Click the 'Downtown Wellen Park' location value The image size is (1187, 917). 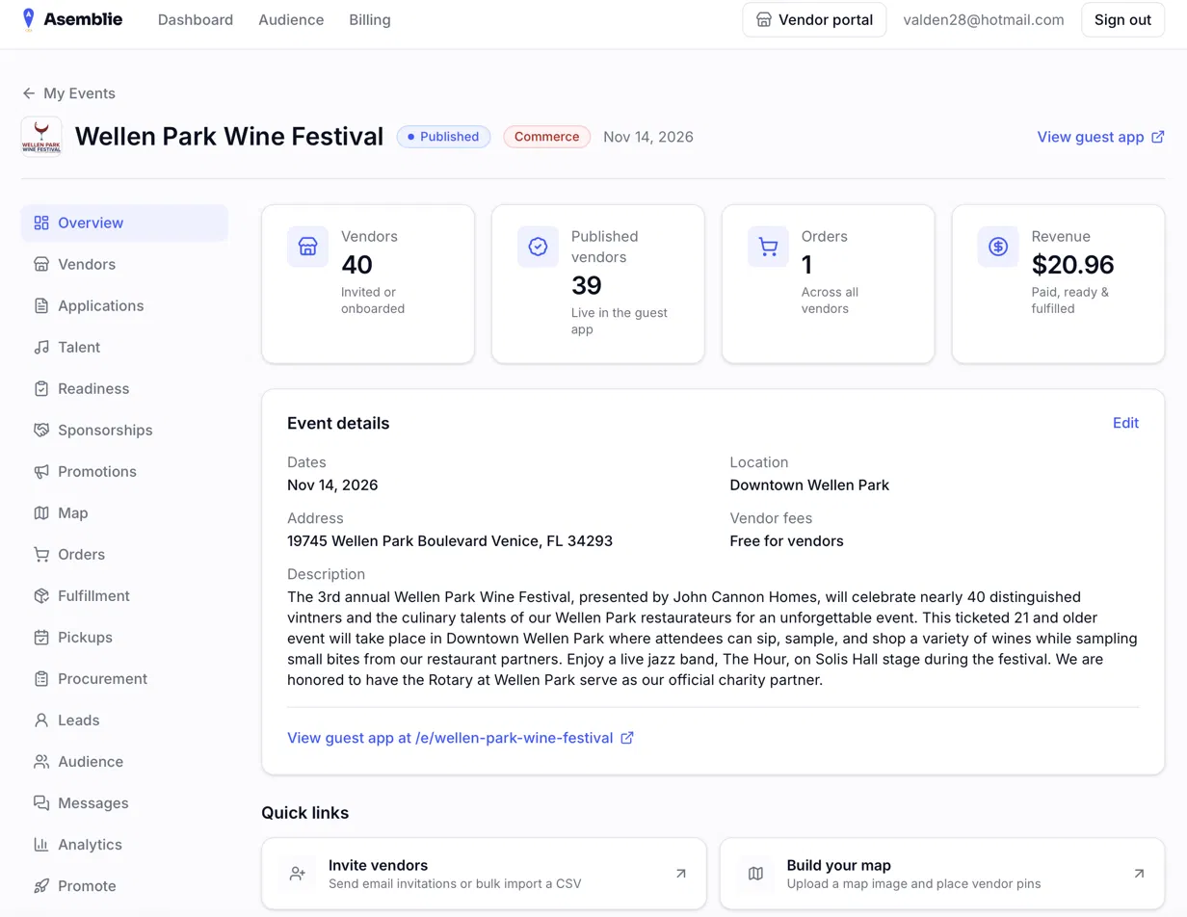pyautogui.click(x=809, y=485)
